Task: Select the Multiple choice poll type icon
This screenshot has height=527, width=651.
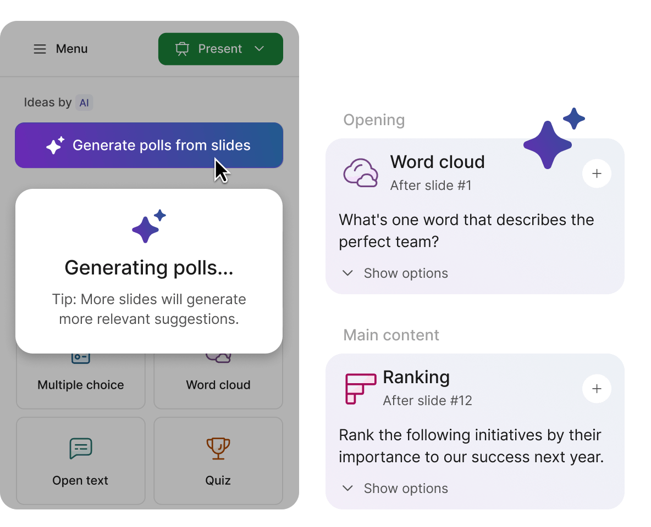Action: click(80, 356)
